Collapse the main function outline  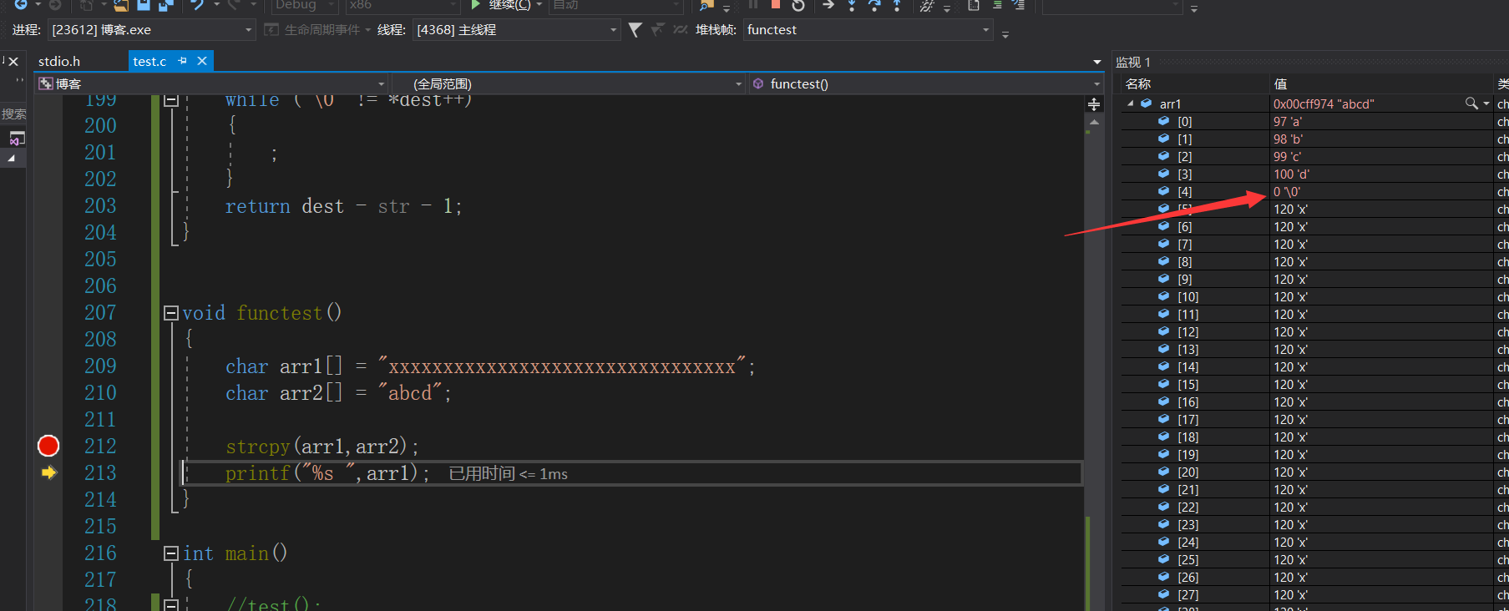(170, 553)
